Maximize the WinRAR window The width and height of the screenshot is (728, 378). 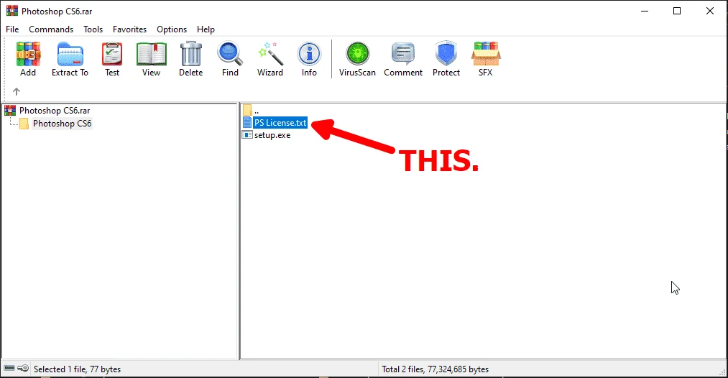click(677, 11)
